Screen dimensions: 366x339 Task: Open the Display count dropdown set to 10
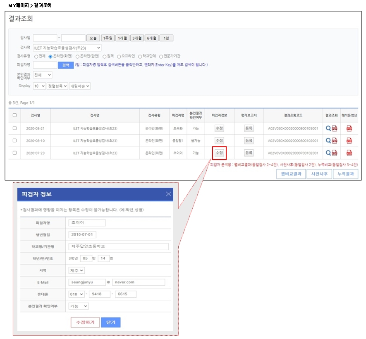tap(40, 86)
